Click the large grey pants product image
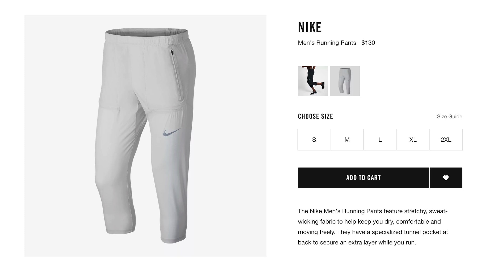This screenshot has width=485, height=261. coord(145,136)
